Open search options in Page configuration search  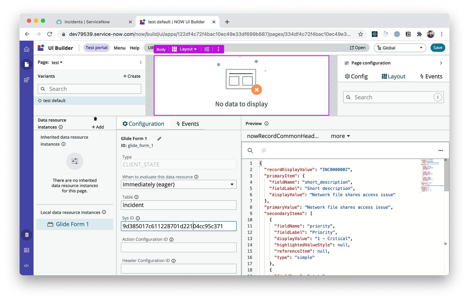click(438, 97)
